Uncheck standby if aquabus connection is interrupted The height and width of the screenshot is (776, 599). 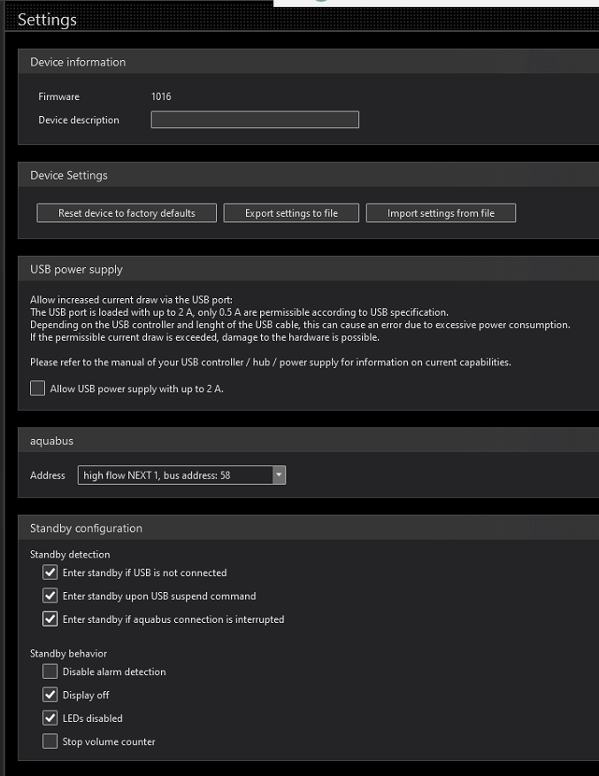tap(50, 619)
